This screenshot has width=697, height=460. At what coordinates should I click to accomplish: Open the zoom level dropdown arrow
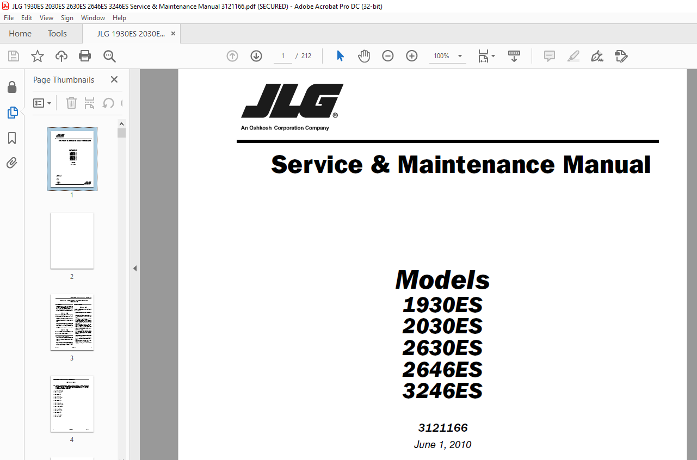coord(460,56)
